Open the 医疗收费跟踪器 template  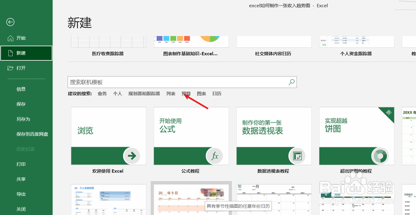[109, 42]
